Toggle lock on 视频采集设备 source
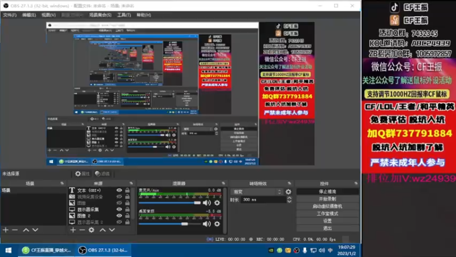This screenshot has width=456, height=257. click(x=127, y=196)
